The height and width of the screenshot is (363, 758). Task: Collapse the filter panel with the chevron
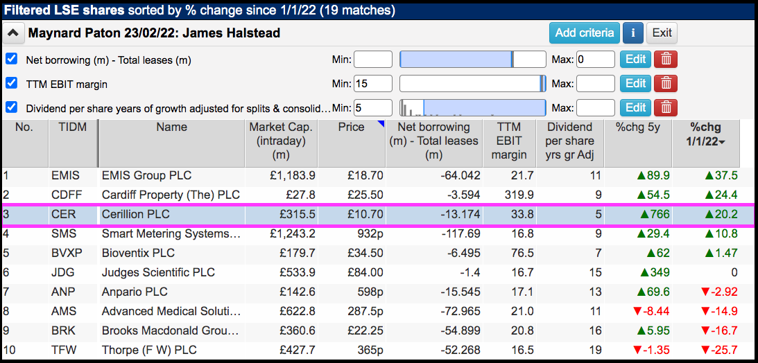click(14, 33)
